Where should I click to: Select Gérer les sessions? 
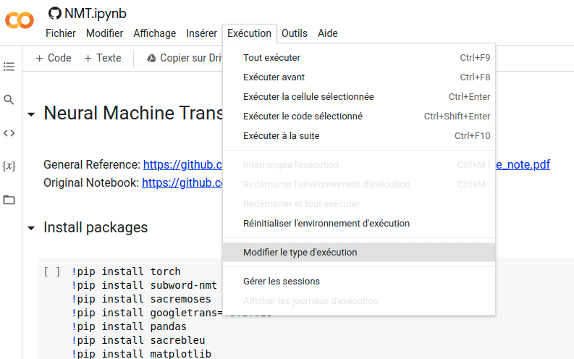click(x=359, y=281)
